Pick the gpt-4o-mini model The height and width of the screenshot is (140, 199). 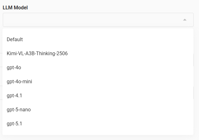pyautogui.click(x=19, y=82)
